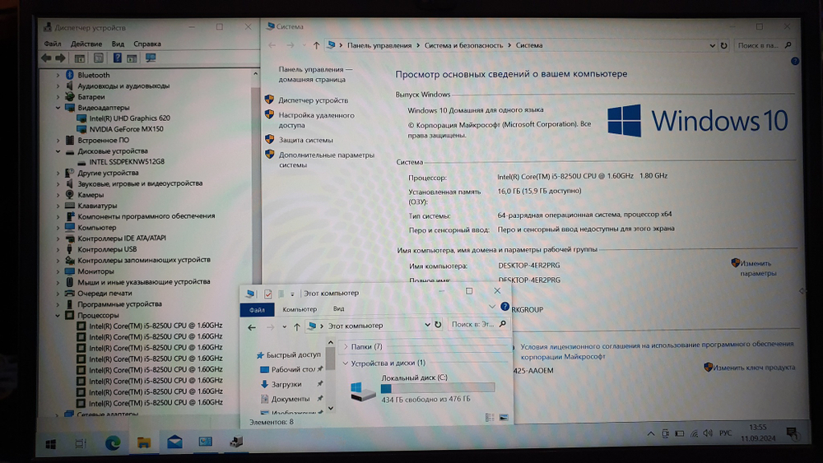Image resolution: width=823 pixels, height=463 pixels.
Task: Collapse the Дисковые устройства category
Action: pos(58,151)
